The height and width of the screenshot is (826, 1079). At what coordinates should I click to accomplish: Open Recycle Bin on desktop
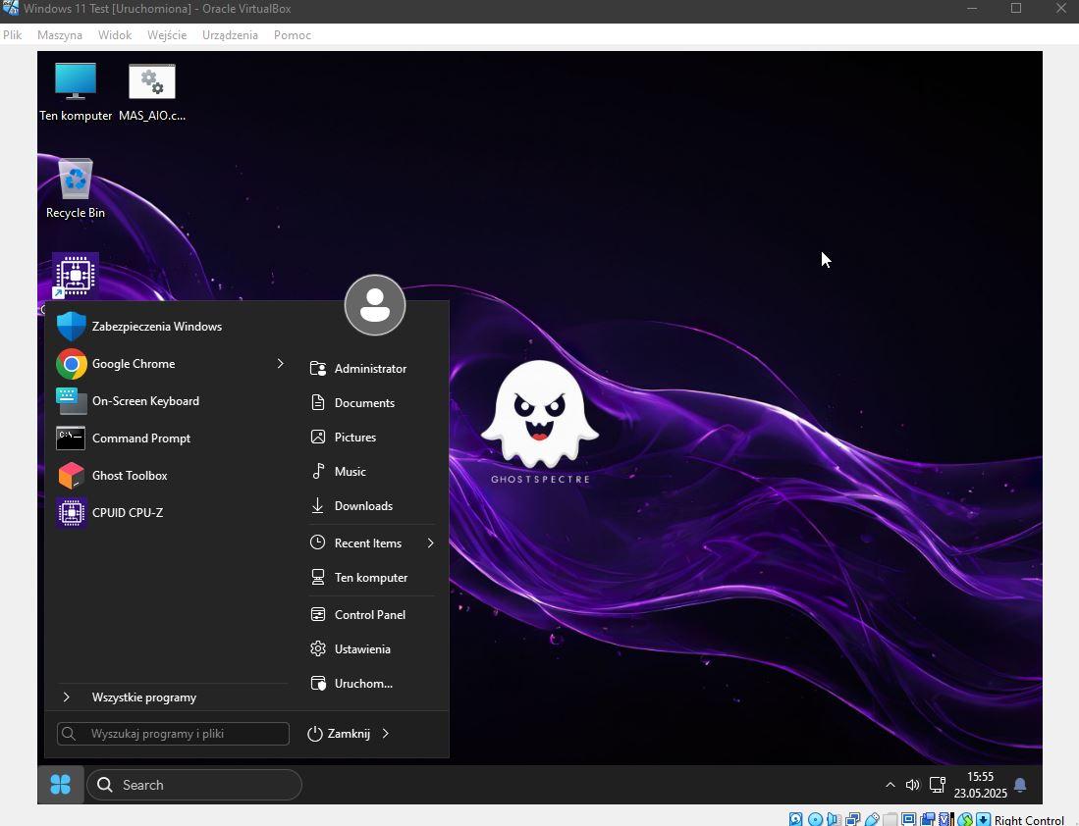point(76,188)
